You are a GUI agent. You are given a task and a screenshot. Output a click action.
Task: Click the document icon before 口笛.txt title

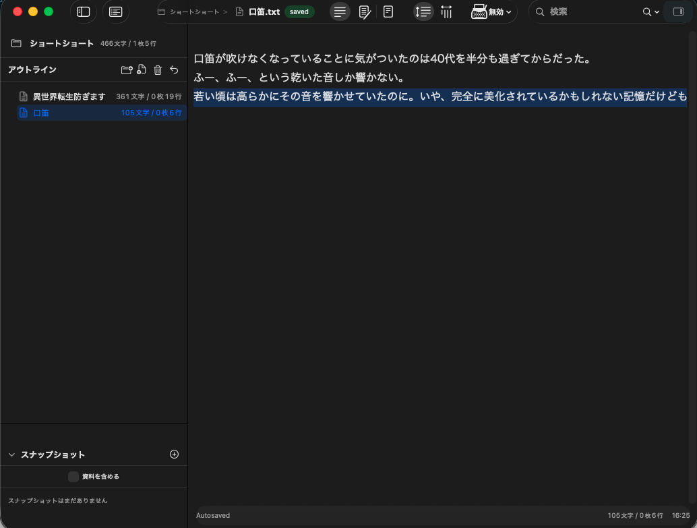pos(239,12)
